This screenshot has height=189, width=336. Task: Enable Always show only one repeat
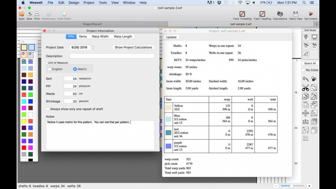pyautogui.click(x=48, y=109)
